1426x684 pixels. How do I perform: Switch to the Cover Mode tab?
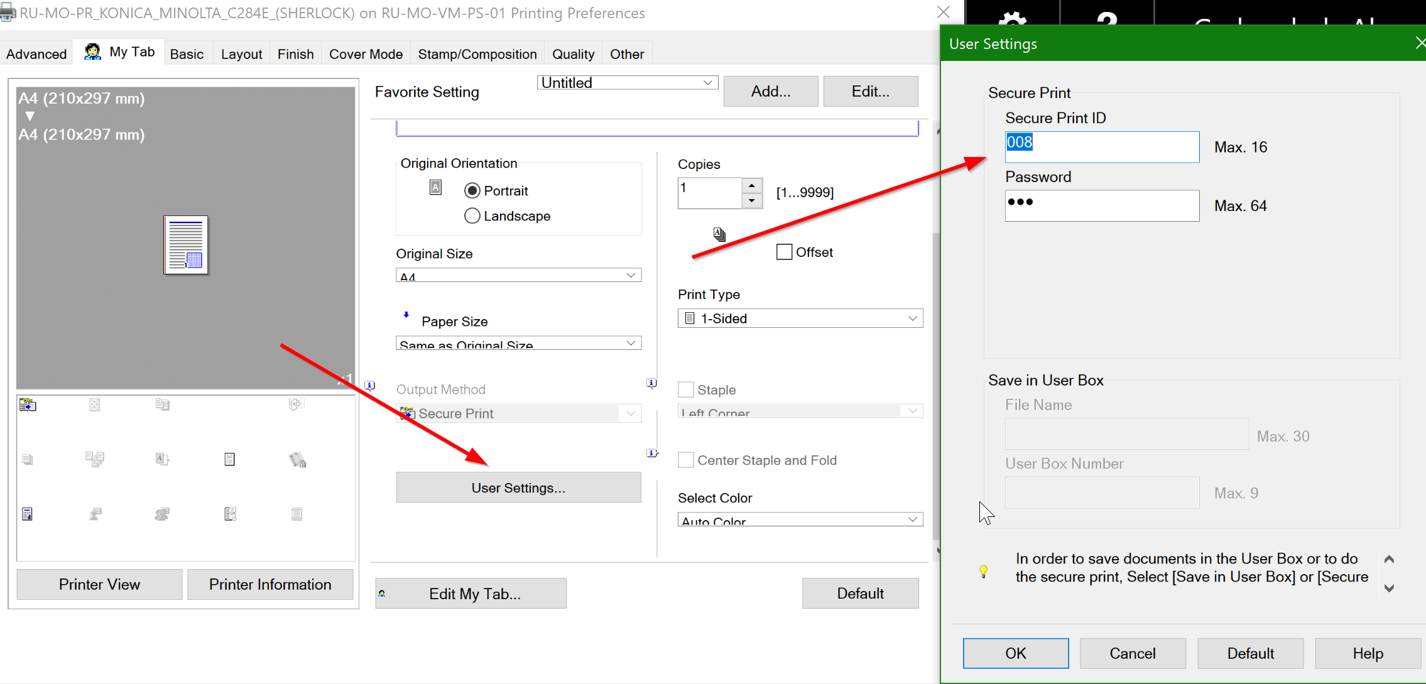[366, 53]
